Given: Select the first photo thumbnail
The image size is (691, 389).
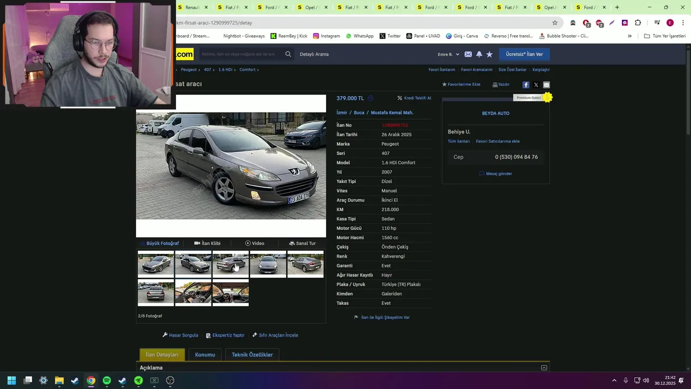Looking at the screenshot, I should coord(155,264).
